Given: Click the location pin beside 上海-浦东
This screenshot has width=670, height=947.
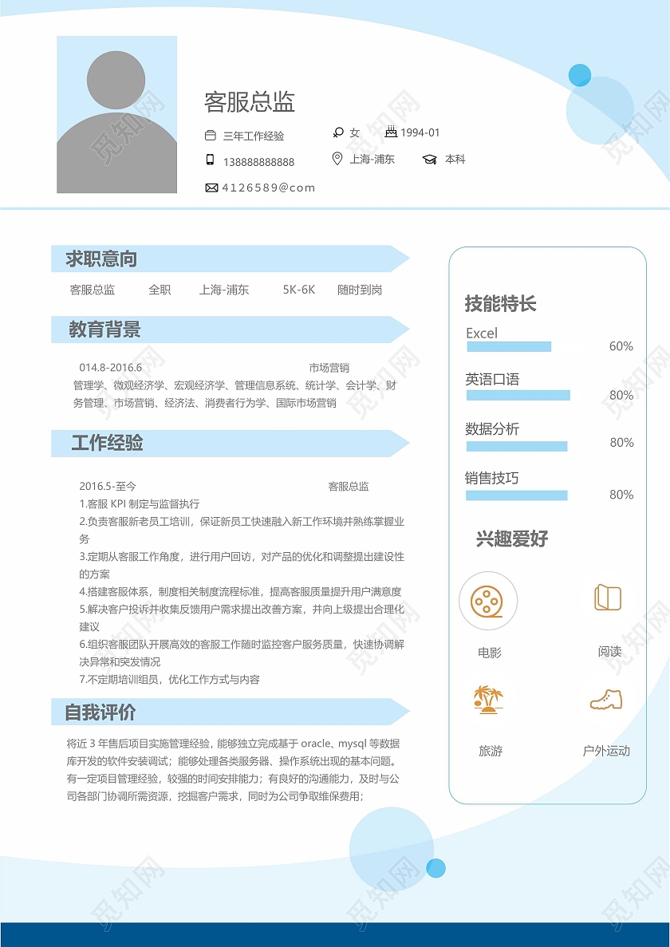Looking at the screenshot, I should pyautogui.click(x=337, y=159).
